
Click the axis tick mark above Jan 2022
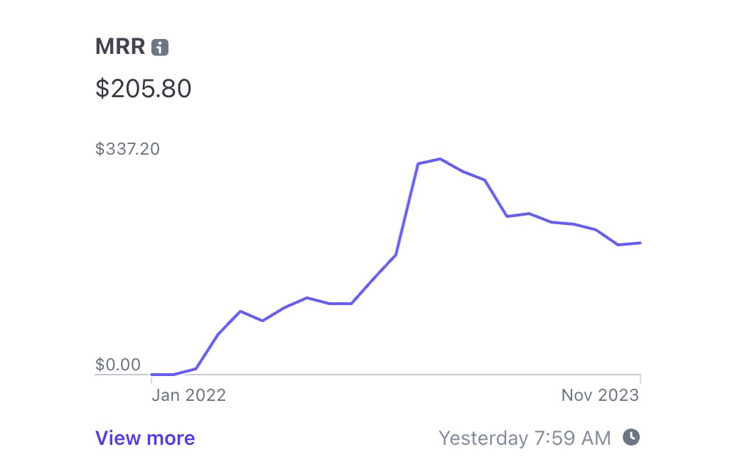[151, 378]
